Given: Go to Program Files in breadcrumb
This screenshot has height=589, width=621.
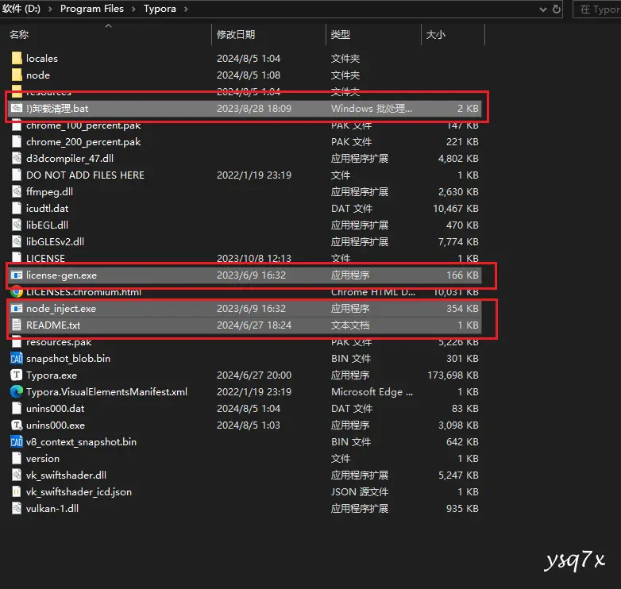Looking at the screenshot, I should [x=92, y=9].
